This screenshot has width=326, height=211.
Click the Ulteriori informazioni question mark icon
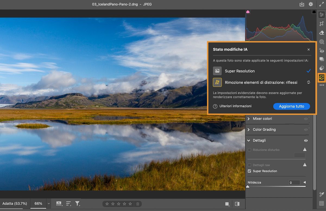[215, 106]
